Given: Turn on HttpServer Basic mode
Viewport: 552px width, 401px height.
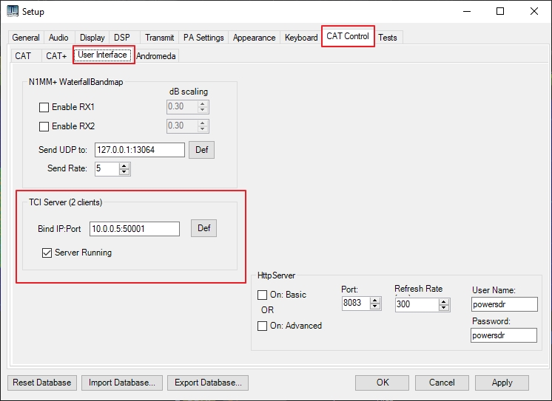Looking at the screenshot, I should [263, 295].
